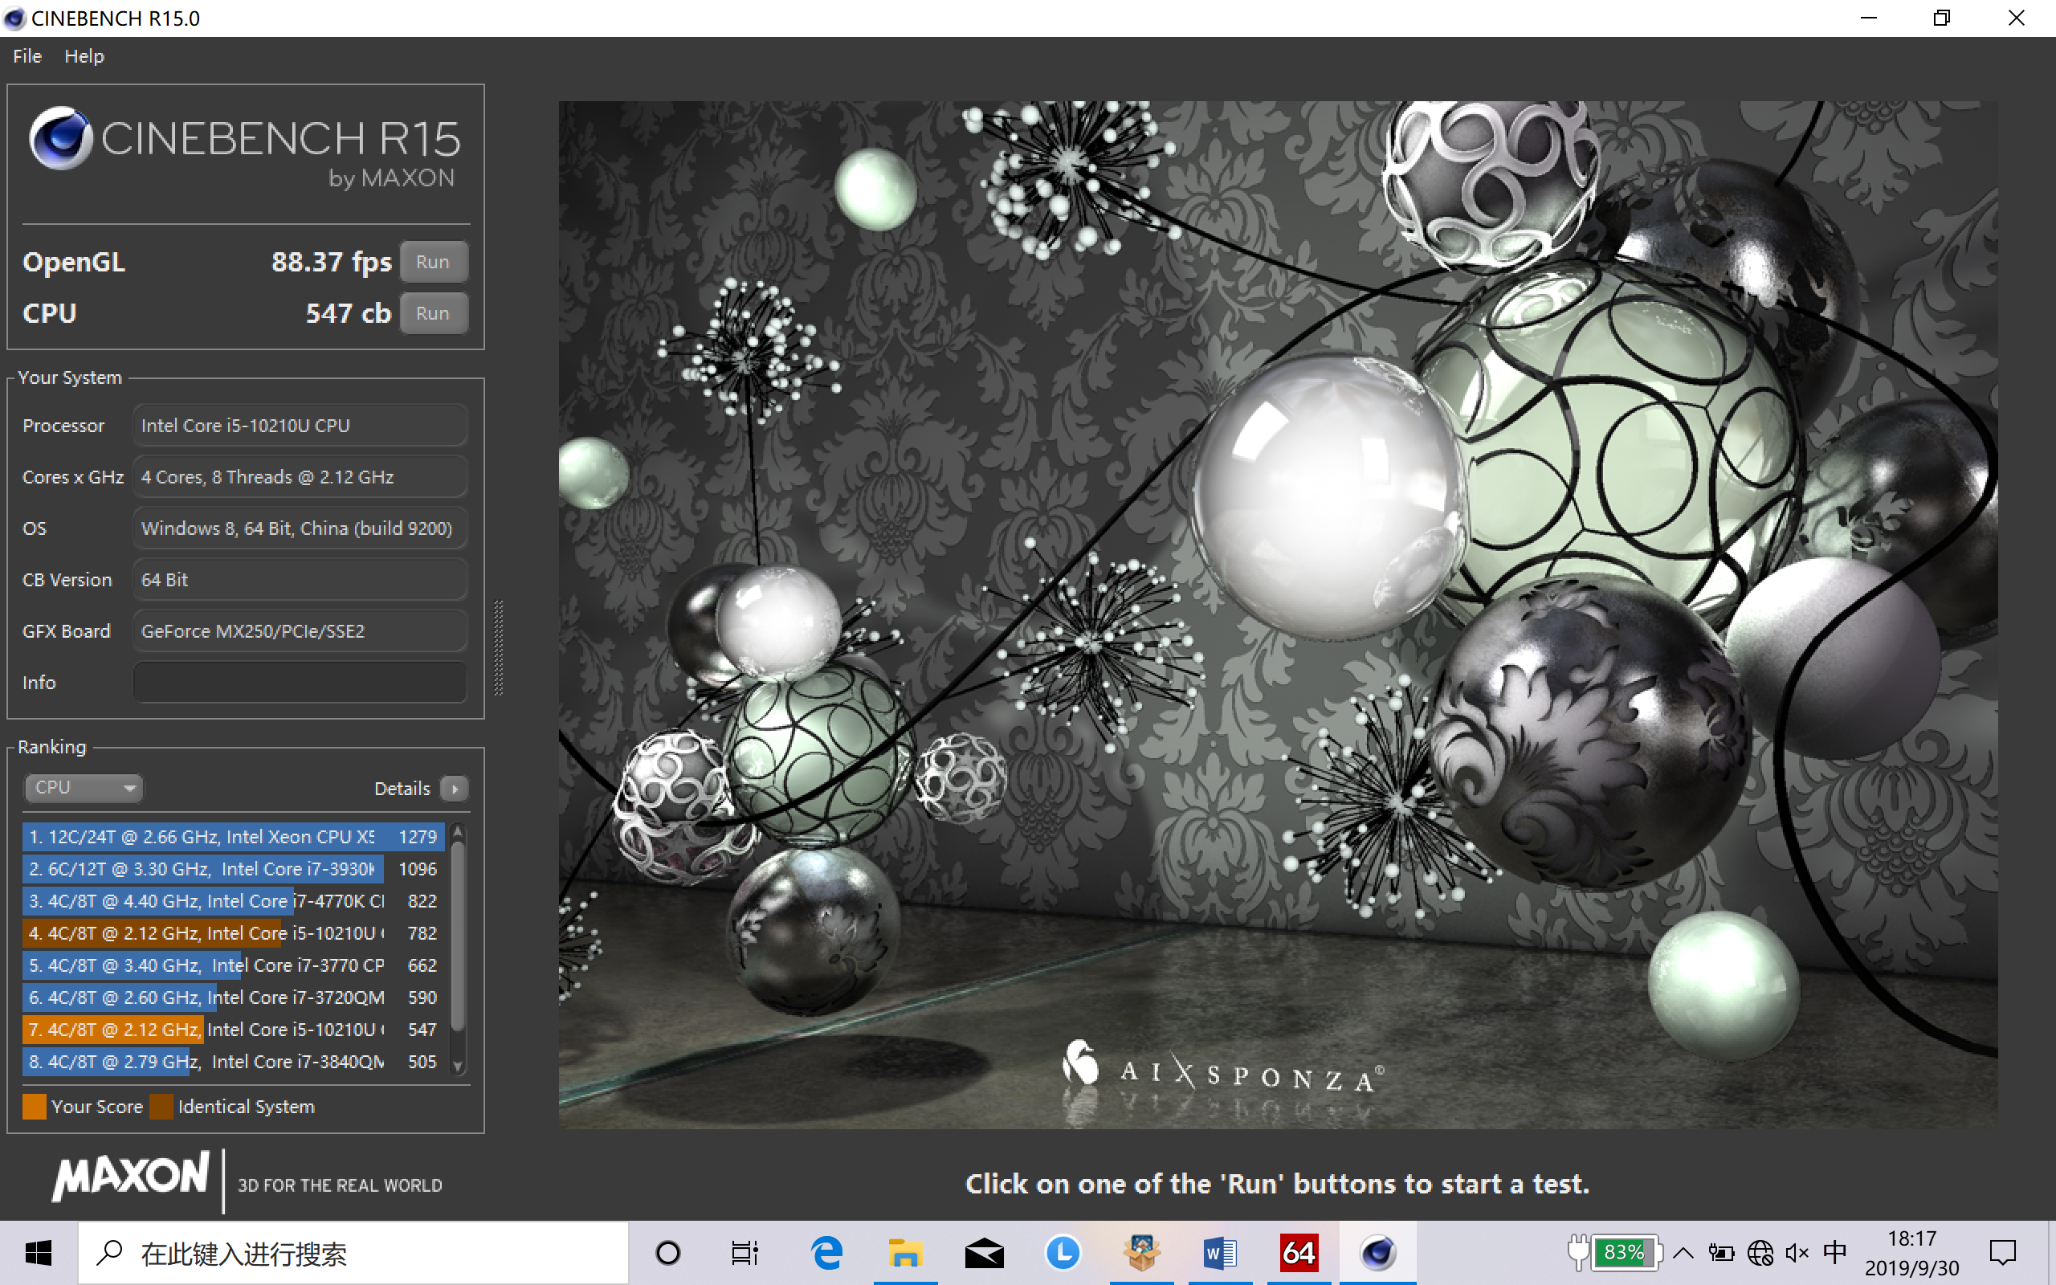Screen dimensions: 2056x1285
Task: Switch to AIDA64 on taskbar
Action: [1299, 1253]
